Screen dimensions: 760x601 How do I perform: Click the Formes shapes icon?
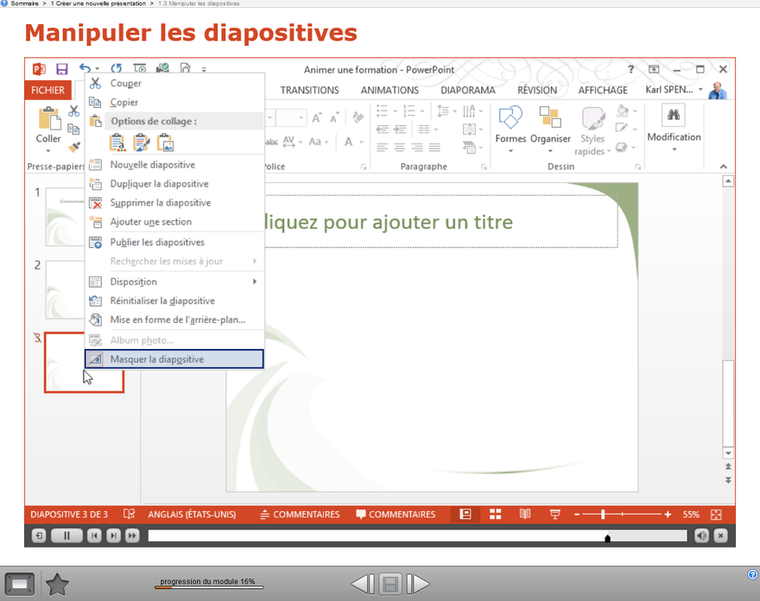pos(510,119)
